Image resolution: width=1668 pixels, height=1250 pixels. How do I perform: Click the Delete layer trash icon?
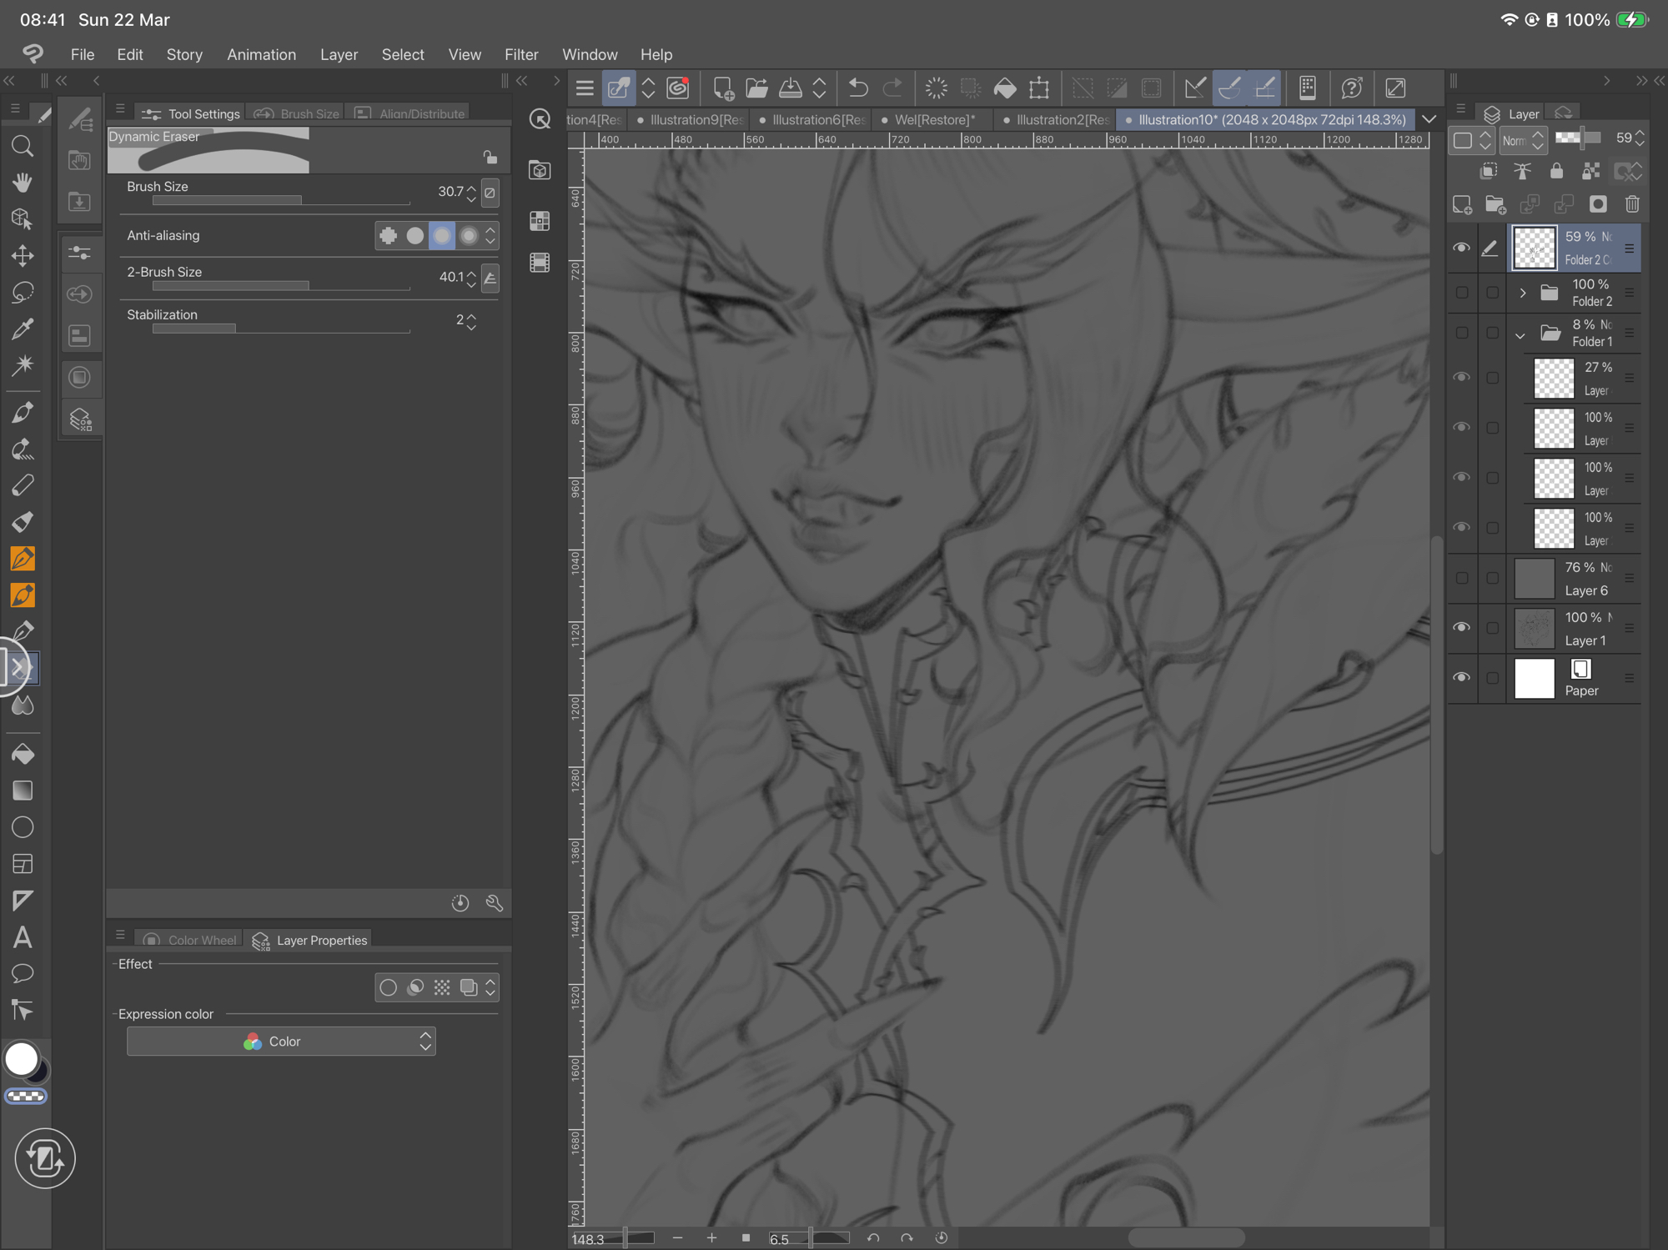click(x=1632, y=204)
